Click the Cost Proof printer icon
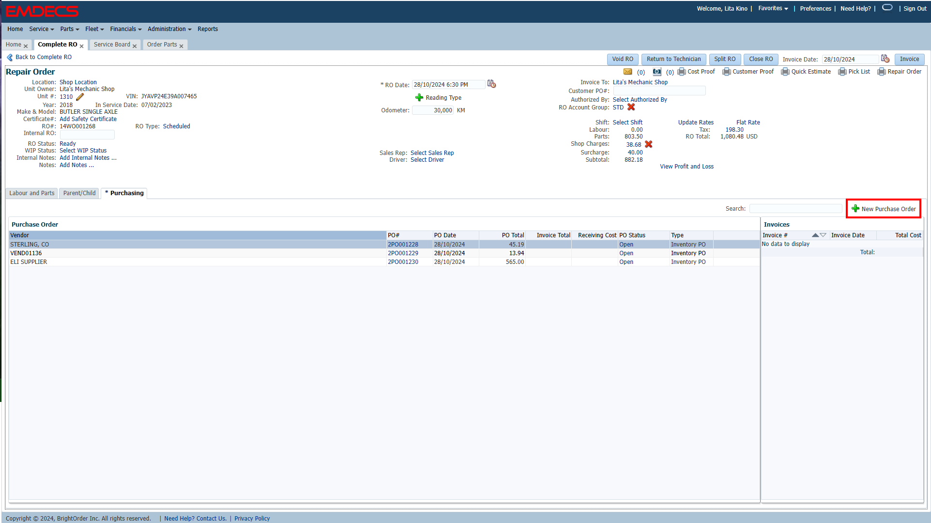The image size is (931, 523). tap(682, 72)
